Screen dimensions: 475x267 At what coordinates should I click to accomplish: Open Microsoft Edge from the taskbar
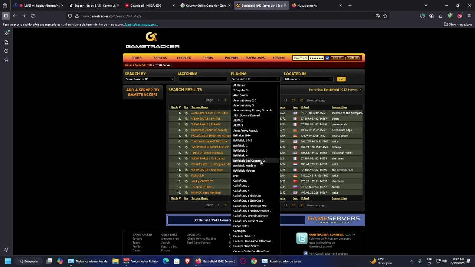point(166,261)
